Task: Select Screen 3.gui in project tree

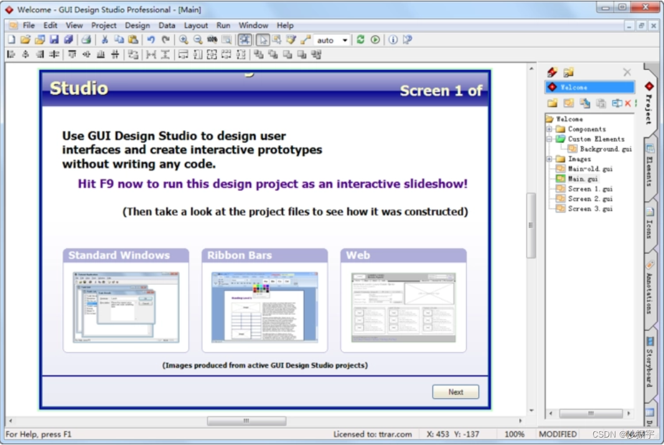Action: click(590, 208)
